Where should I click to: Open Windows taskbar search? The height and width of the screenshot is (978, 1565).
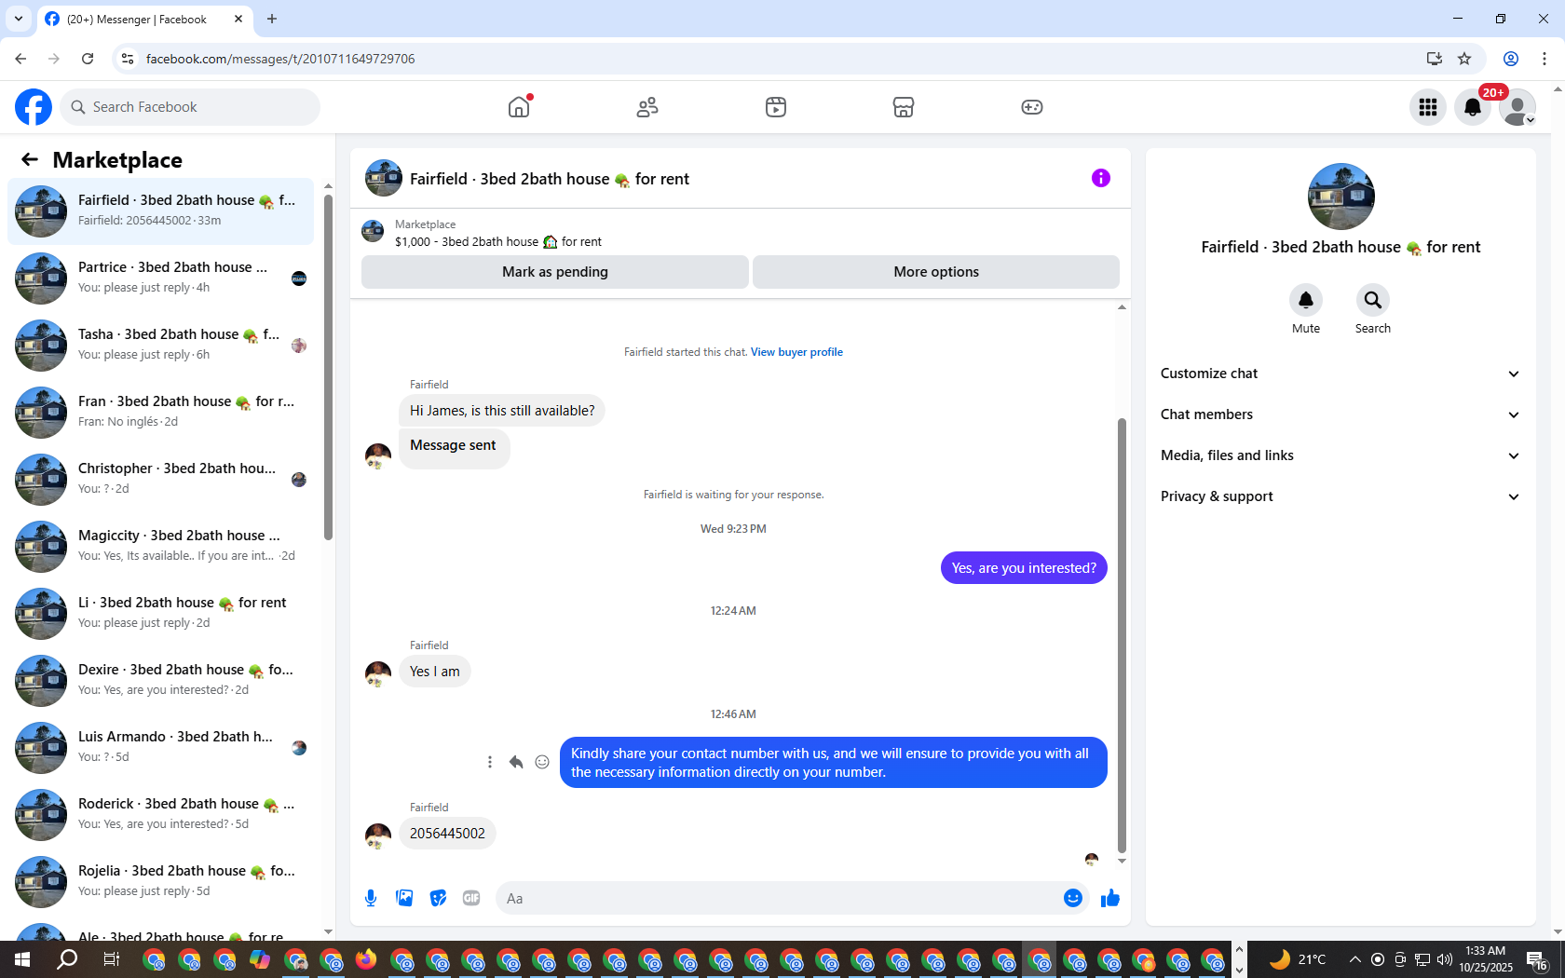click(x=67, y=959)
